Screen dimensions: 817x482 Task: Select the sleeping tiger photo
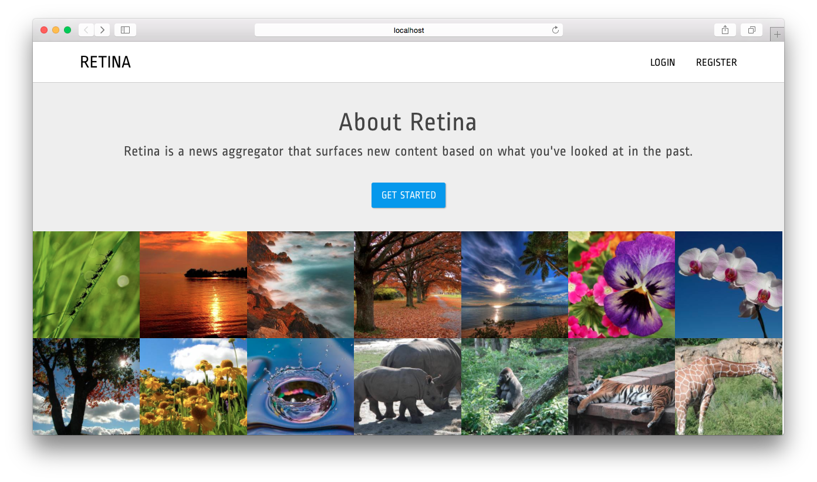pos(622,386)
